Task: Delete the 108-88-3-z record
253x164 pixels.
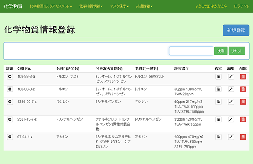Action: pos(243,89)
